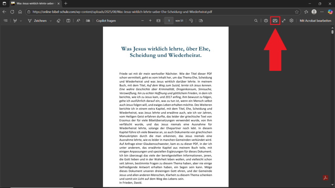Click the scrollbar up arrow
The height and width of the screenshot is (188, 335).
[332, 28]
